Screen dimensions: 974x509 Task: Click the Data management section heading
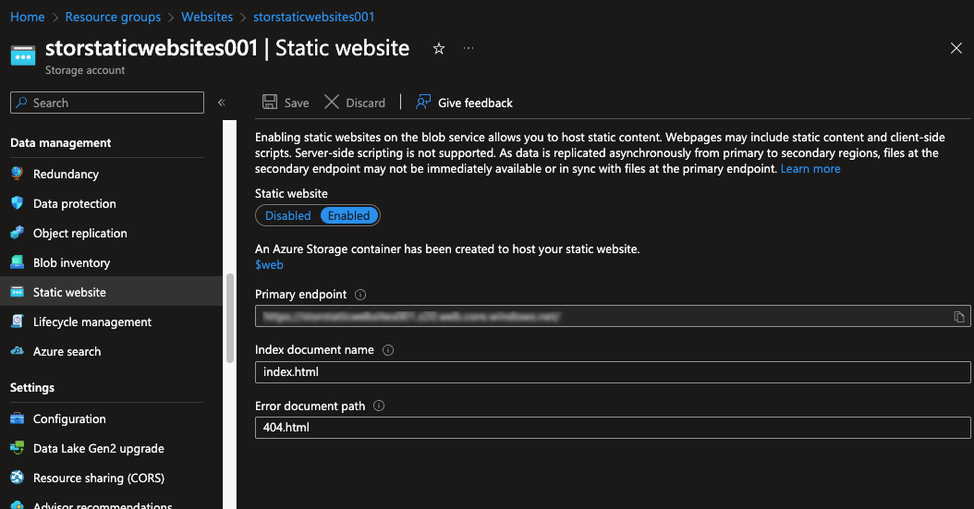click(x=61, y=143)
